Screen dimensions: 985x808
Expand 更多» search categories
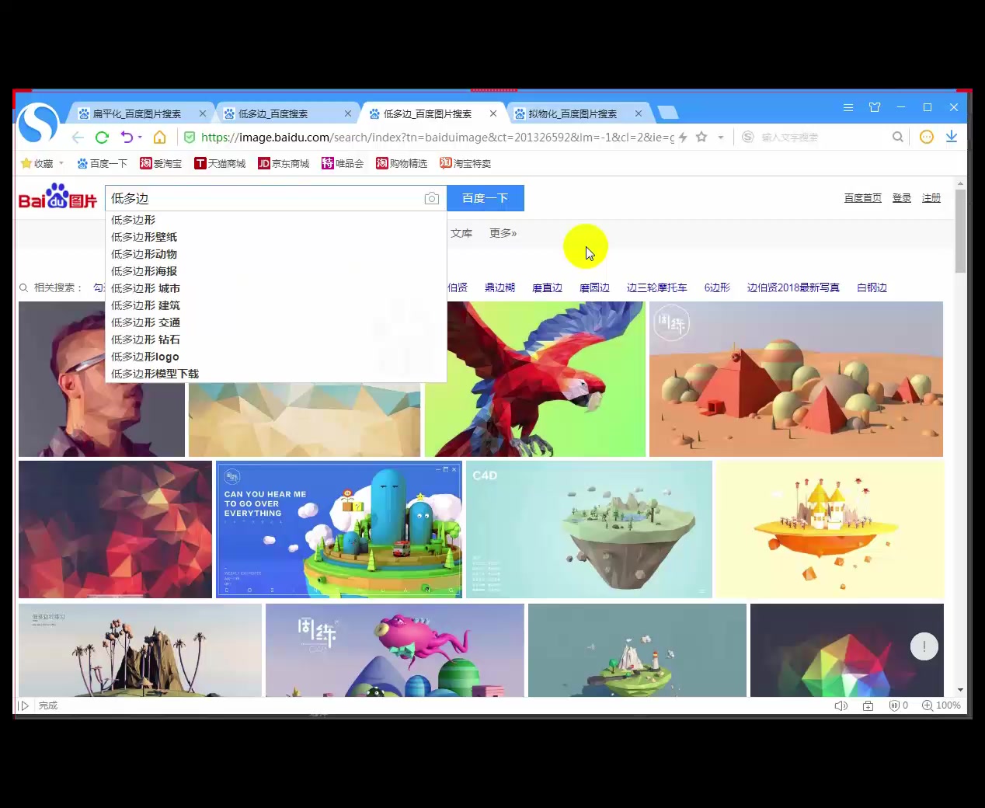(503, 233)
